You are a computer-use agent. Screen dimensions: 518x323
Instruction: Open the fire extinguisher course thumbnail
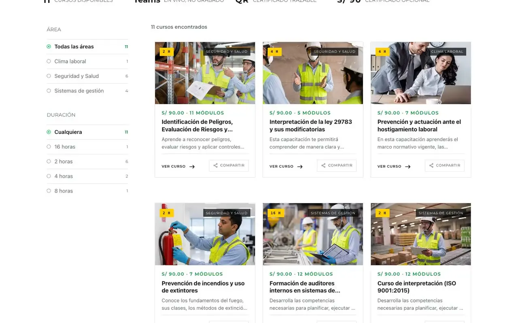(x=205, y=234)
